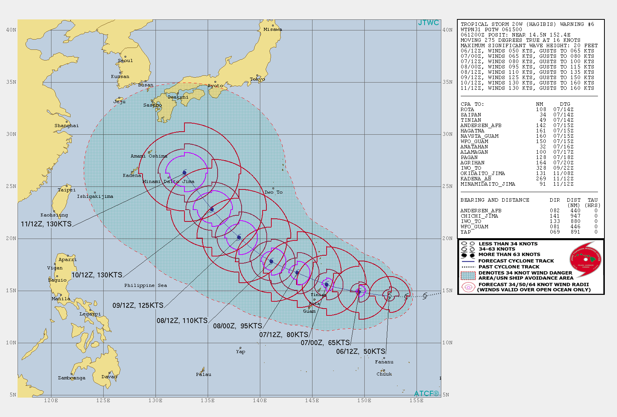Click the past cyclone track dotted line sample
Image resolution: width=617 pixels, height=417 pixels.
(468, 267)
